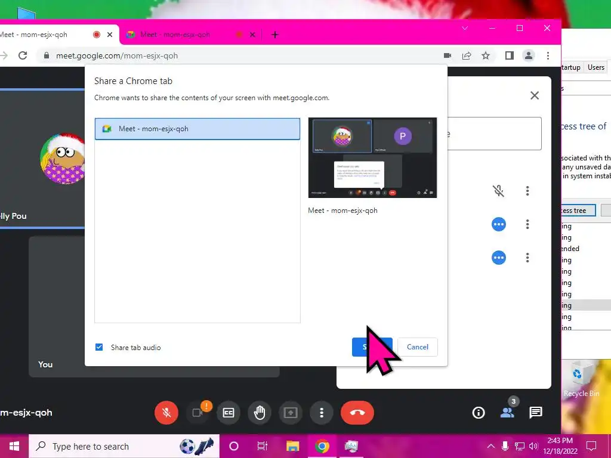The image size is (611, 458).
Task: Leave the call with red hang-up button
Action: tap(357, 413)
